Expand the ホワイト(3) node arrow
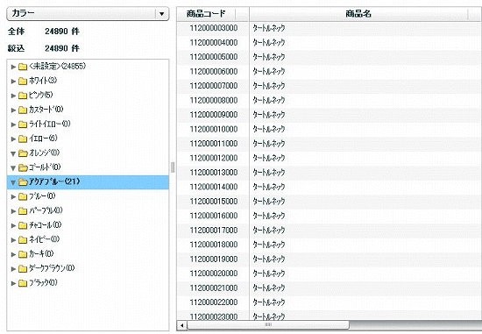The image size is (482, 334). [x=13, y=82]
